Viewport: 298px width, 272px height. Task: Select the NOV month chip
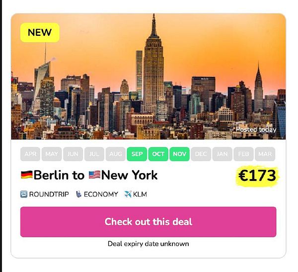179,154
